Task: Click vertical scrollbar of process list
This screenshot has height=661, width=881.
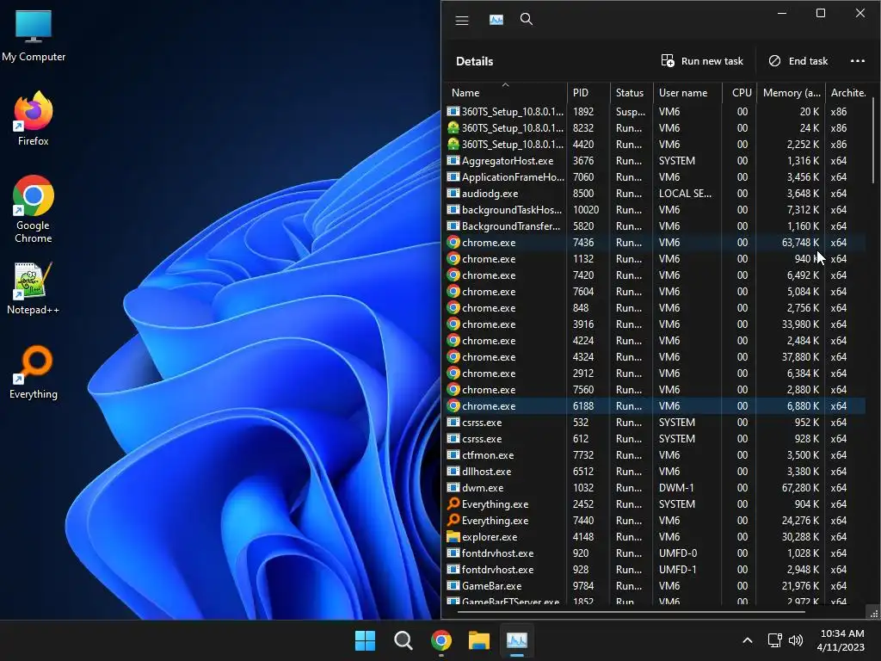Action: click(873, 140)
